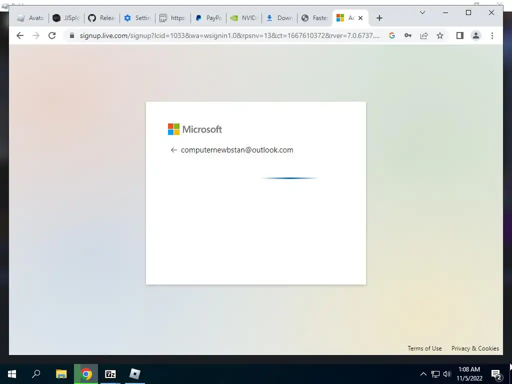Share this page icon
The image size is (512, 384).
click(424, 35)
